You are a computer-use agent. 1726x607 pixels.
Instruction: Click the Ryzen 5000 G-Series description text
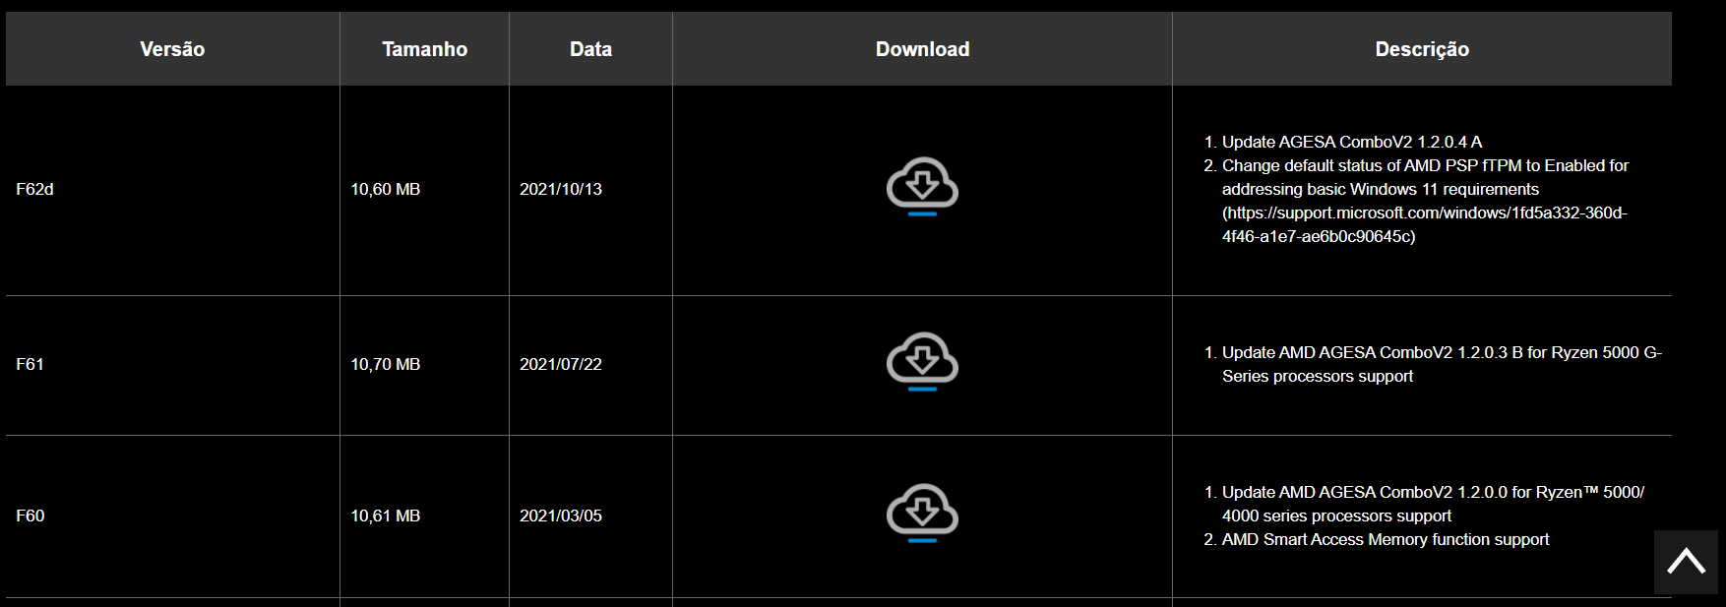tap(1442, 364)
